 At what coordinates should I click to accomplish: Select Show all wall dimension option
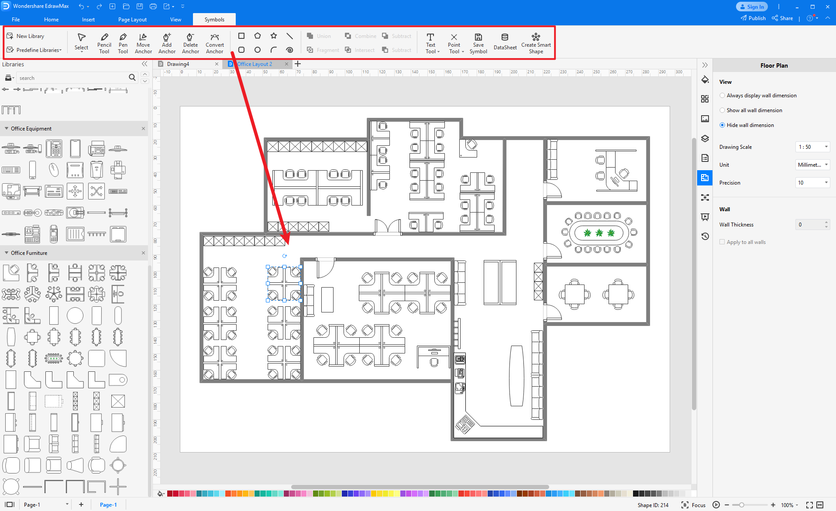722,110
